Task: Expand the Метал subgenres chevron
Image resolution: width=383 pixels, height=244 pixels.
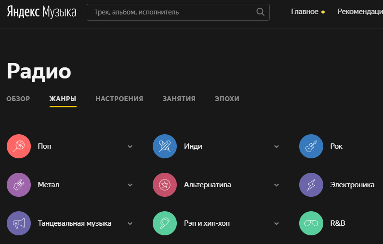Action: click(x=130, y=185)
